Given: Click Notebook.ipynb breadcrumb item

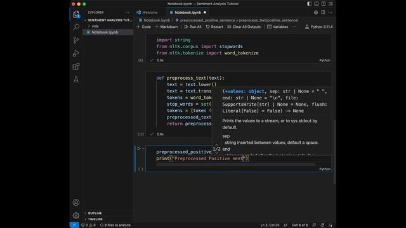Looking at the screenshot, I should click(155, 20).
